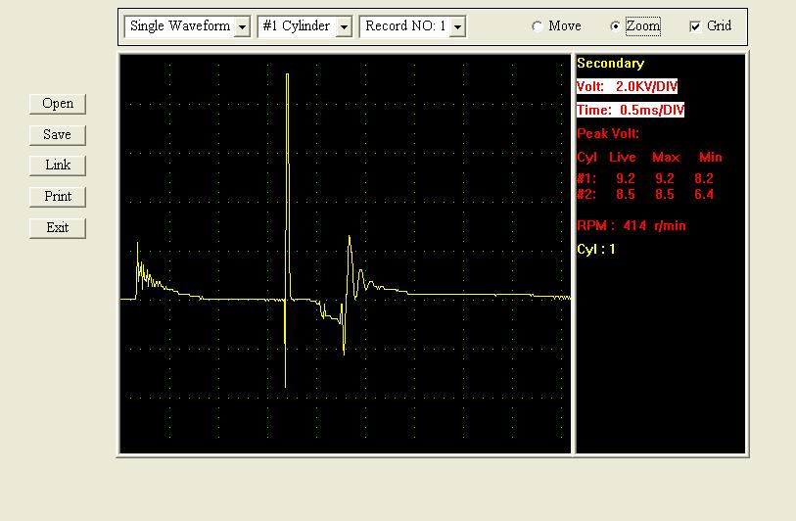Click the Cyl : 1 indicator
The image size is (796, 521).
pos(596,249)
